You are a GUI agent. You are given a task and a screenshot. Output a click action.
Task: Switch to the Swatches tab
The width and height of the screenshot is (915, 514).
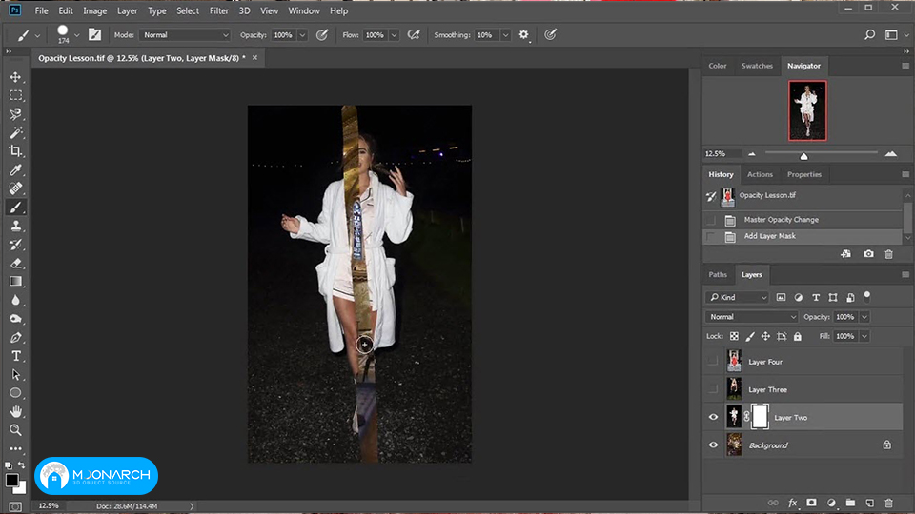pos(757,66)
